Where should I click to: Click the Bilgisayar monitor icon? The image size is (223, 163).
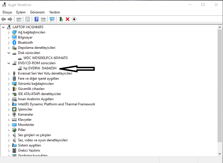[x=14, y=37]
